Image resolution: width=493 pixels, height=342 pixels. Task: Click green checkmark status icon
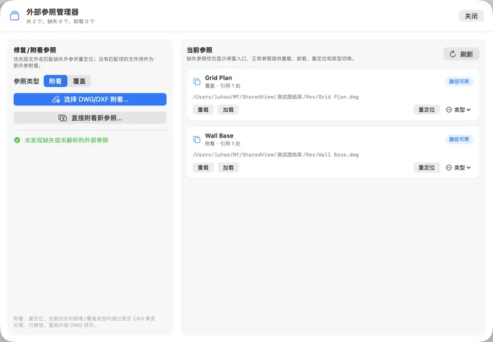[17, 140]
